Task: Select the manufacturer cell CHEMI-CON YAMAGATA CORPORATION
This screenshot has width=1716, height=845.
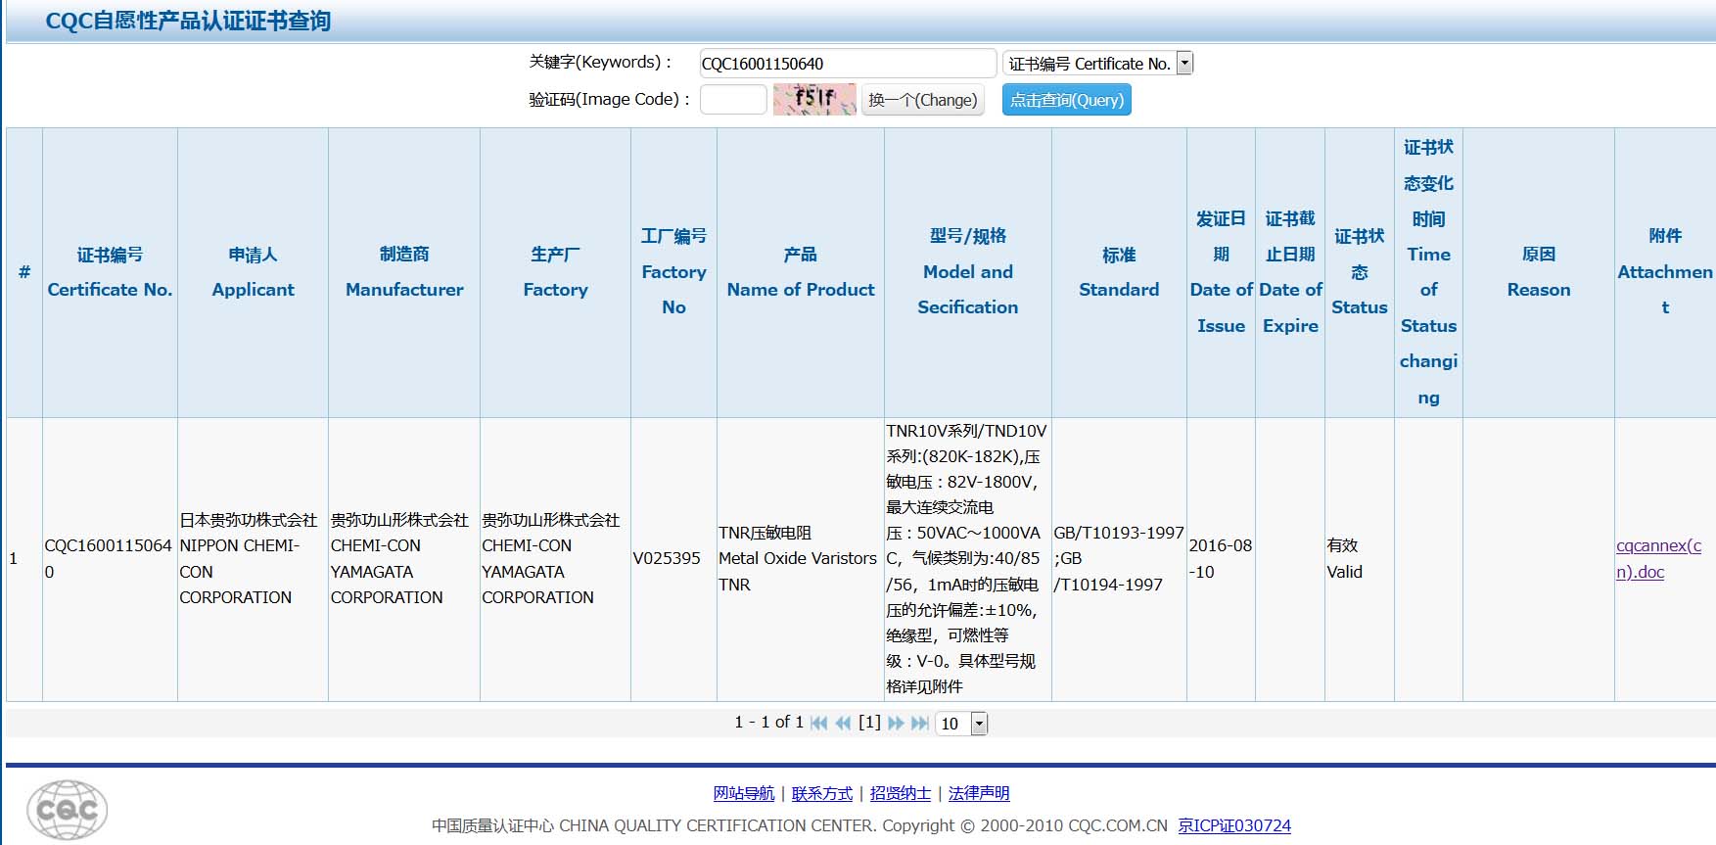Action: tap(404, 559)
